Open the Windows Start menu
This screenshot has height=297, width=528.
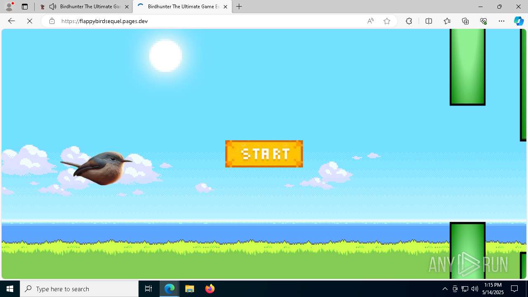(10, 289)
